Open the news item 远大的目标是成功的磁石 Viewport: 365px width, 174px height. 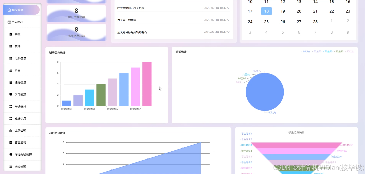coord(132,32)
